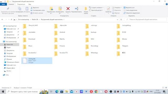Select Сеть in the navigation pane
The image size is (168, 94).
pos(6,75)
